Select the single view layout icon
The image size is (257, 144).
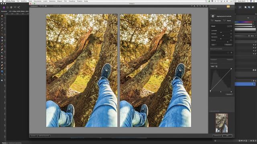[41, 6]
